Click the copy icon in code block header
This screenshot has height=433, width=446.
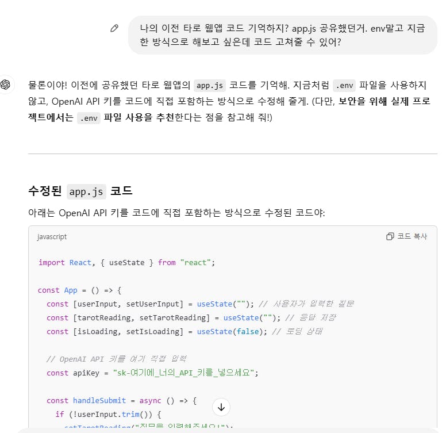point(390,236)
